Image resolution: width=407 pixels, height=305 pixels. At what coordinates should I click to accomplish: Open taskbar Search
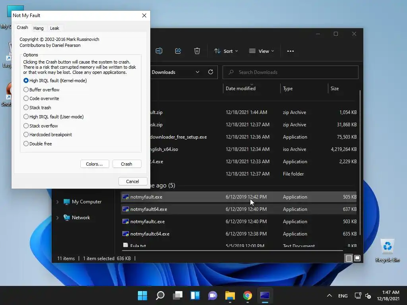pos(160,295)
